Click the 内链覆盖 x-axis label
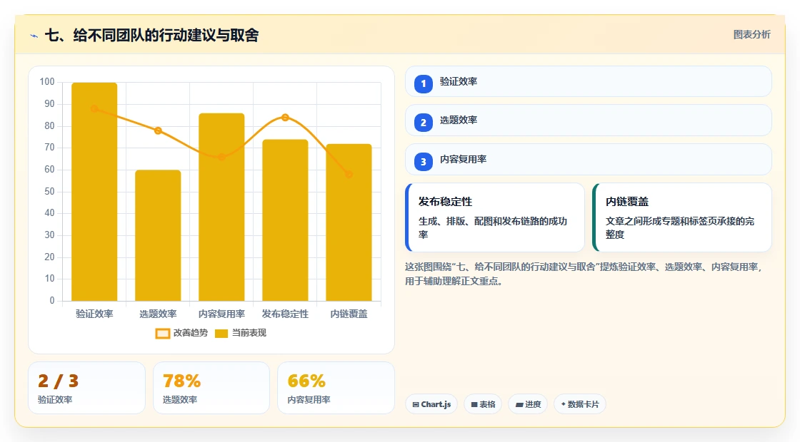Viewport: 800px width, 442px height. 349,314
